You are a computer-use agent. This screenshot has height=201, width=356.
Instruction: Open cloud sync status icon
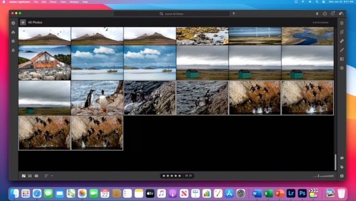[x=341, y=14]
